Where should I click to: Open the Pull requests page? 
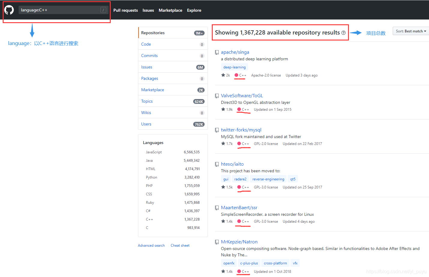pos(126,10)
